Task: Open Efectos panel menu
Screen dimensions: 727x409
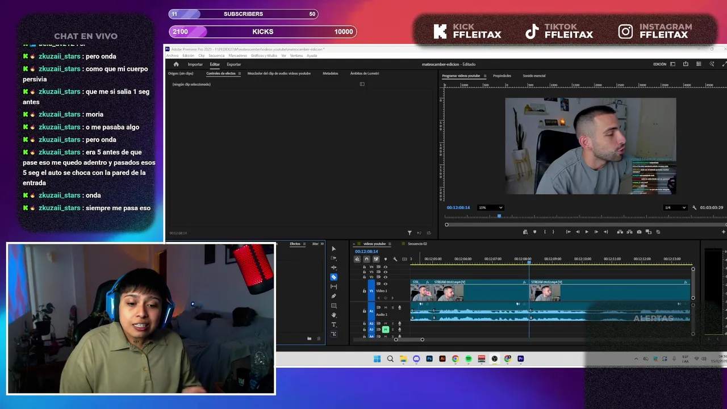Action: (x=305, y=244)
